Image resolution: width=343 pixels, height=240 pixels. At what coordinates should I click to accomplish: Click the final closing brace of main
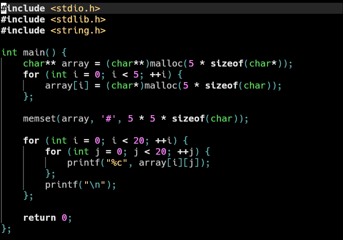[x=4, y=229]
